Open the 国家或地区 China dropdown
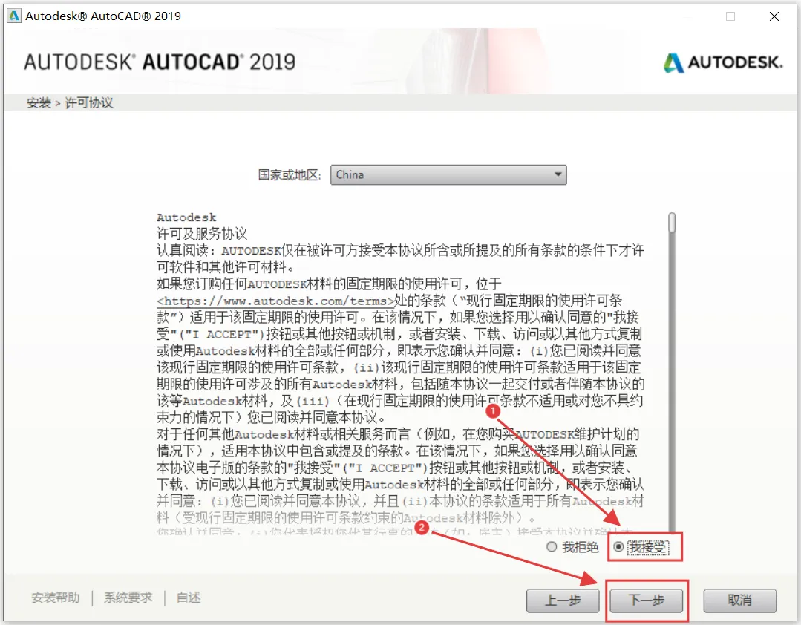Image resolution: width=801 pixels, height=625 pixels. 448,174
